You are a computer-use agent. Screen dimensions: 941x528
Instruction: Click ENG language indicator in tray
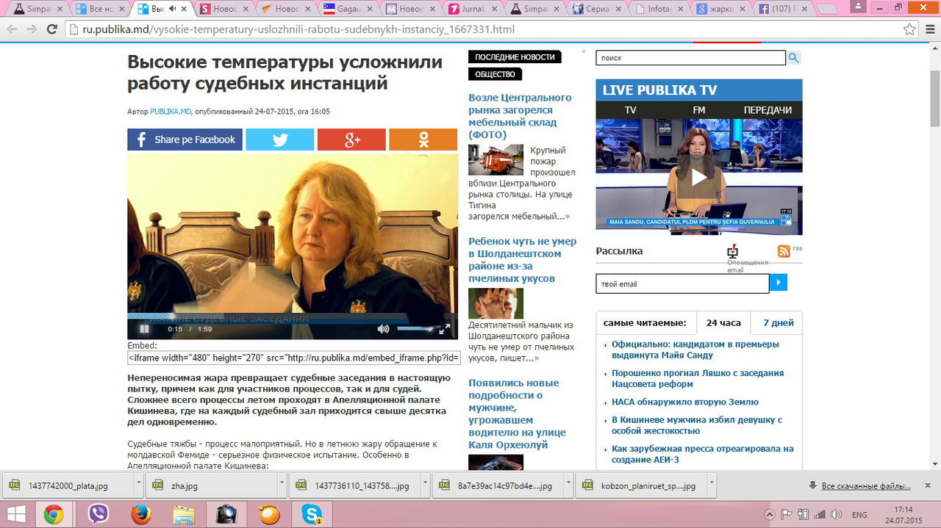(859, 515)
